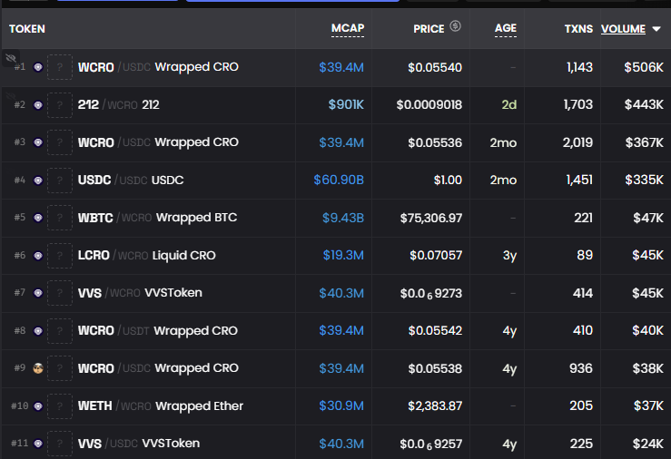Image resolution: width=671 pixels, height=459 pixels.
Task: Click the underlined VOLUME column header
Action: tap(623, 29)
